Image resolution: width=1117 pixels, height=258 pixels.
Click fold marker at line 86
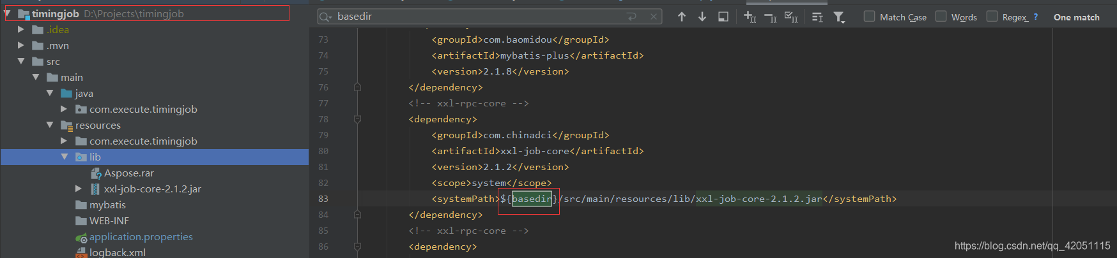click(357, 247)
